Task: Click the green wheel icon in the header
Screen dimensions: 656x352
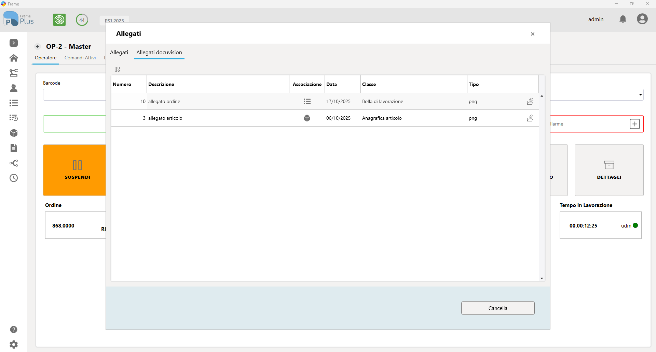Action: click(x=59, y=20)
